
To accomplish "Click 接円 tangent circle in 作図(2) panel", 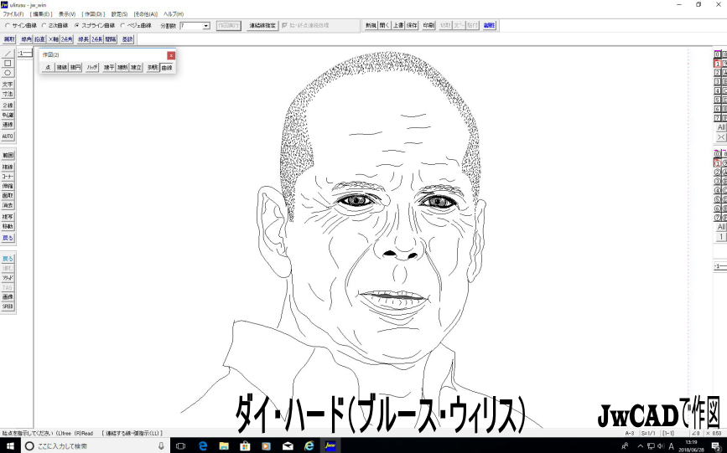I will coord(75,68).
